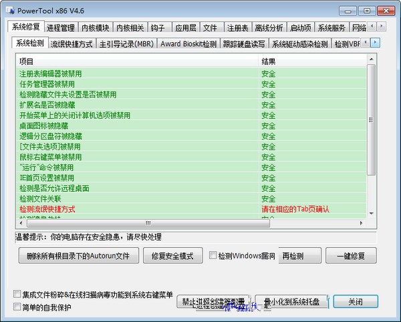The height and width of the screenshot is (322, 401).
Task: Open the 跟踪硬盘读写 sub-tab
Action: click(x=244, y=43)
